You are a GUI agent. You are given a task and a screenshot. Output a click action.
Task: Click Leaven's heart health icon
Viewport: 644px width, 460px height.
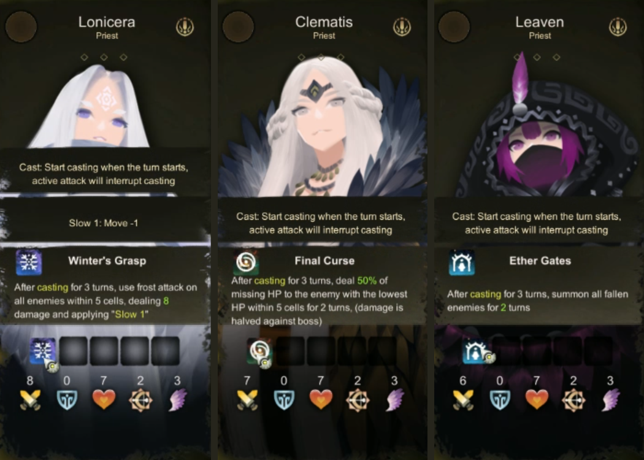click(537, 400)
